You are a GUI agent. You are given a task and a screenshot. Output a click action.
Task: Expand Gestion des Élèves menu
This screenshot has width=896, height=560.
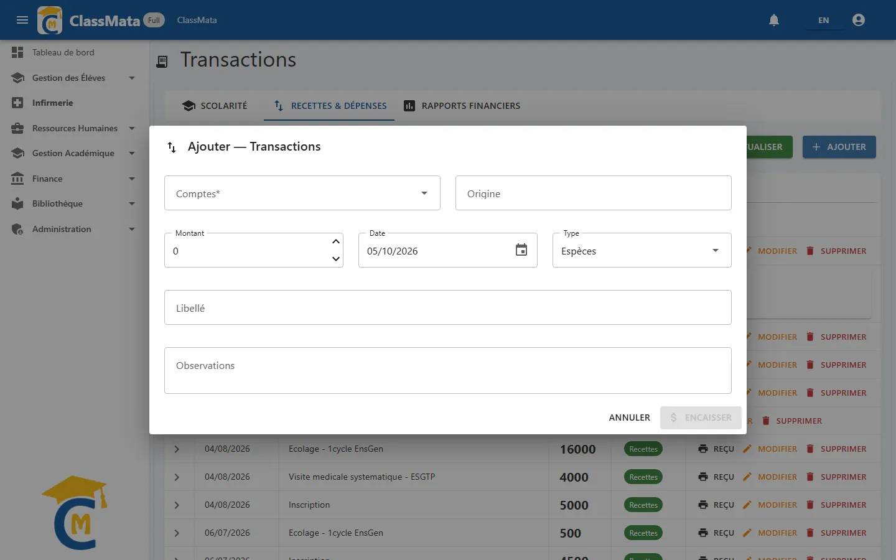pos(75,78)
